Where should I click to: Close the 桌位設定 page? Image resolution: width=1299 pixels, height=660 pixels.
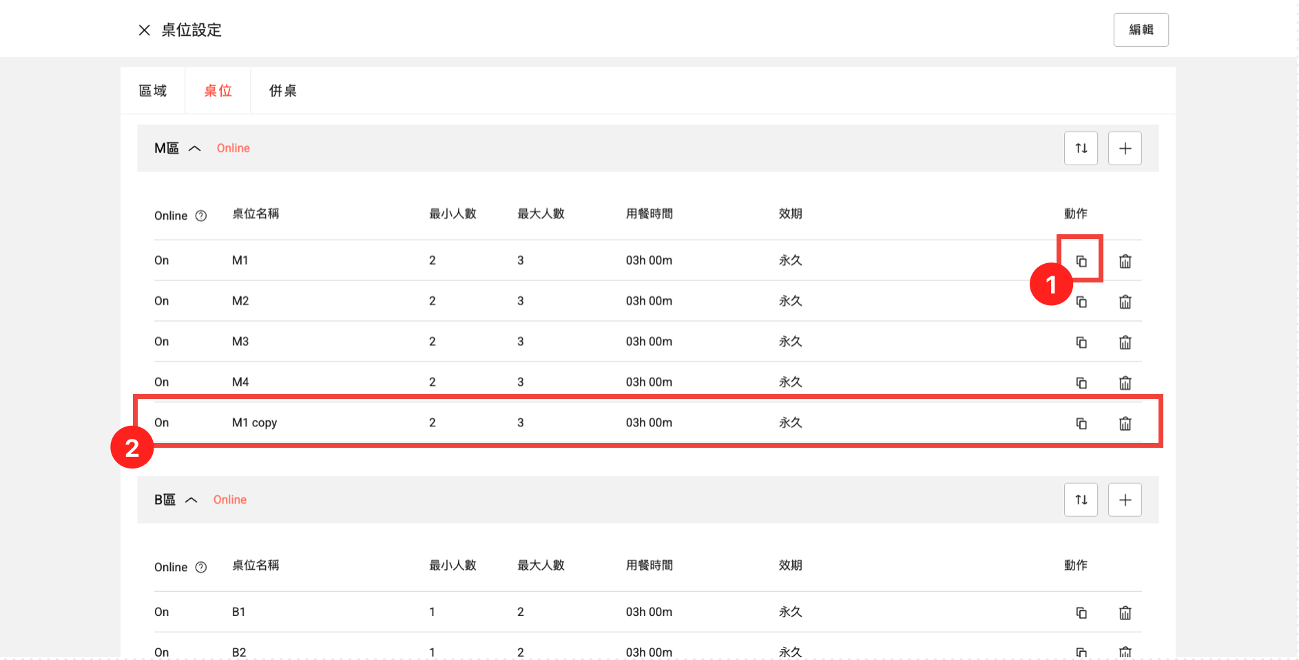coord(144,30)
